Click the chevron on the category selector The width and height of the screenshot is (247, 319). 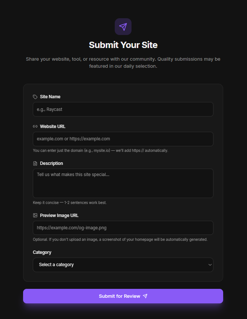tap(210, 265)
